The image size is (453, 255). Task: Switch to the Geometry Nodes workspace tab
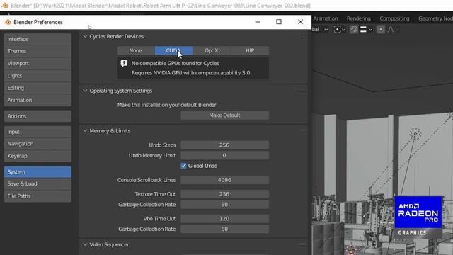click(436, 18)
